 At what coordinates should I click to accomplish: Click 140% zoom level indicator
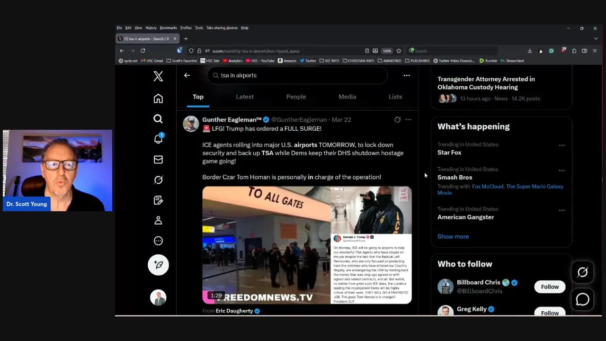387,51
